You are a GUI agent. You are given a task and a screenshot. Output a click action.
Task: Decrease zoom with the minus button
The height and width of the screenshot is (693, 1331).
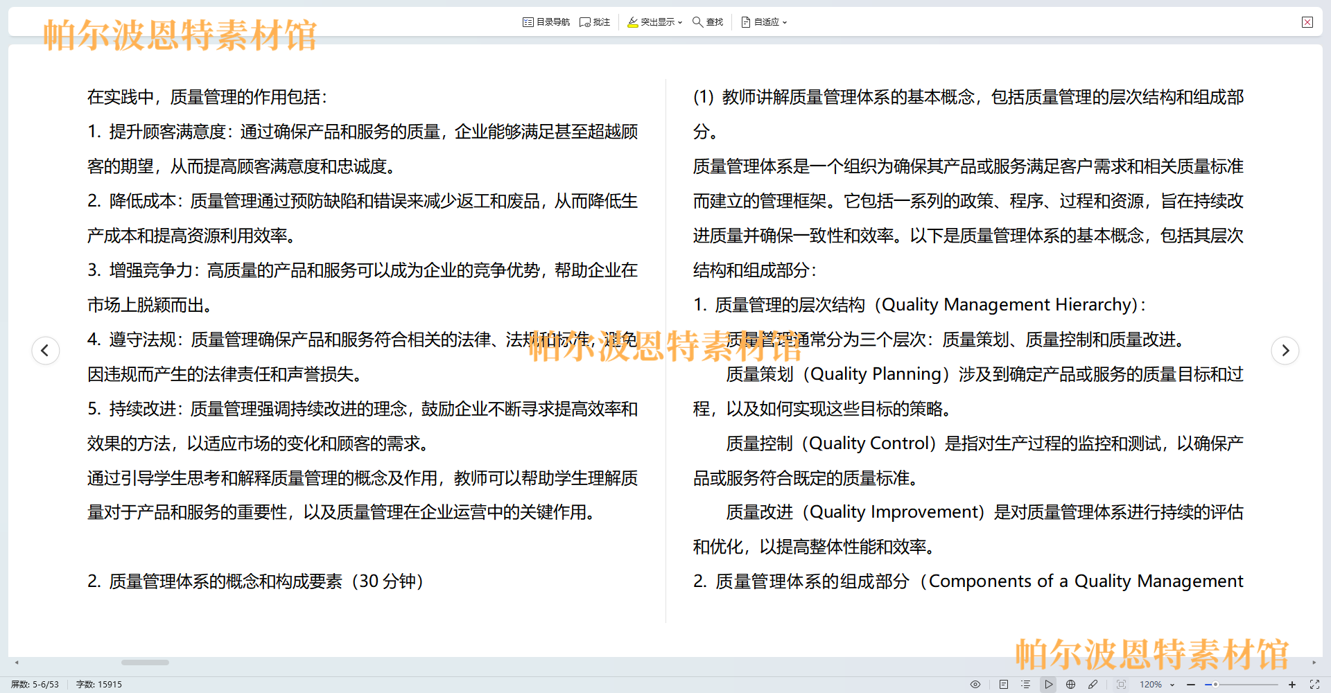1191,684
